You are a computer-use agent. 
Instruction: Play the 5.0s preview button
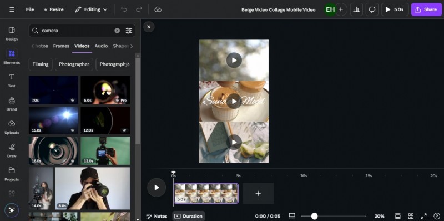395,9
